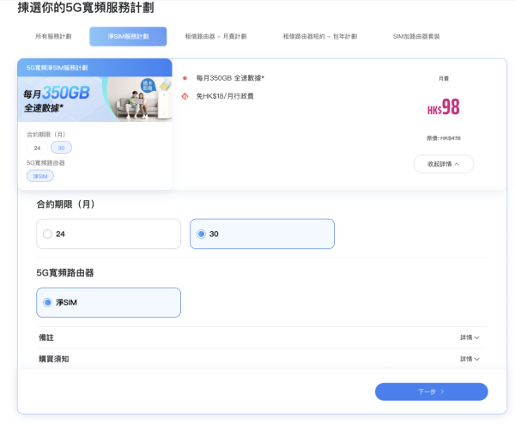Select the 淨SIM服務計劃 tab
Viewport: 515px width, 425px height.
point(128,36)
